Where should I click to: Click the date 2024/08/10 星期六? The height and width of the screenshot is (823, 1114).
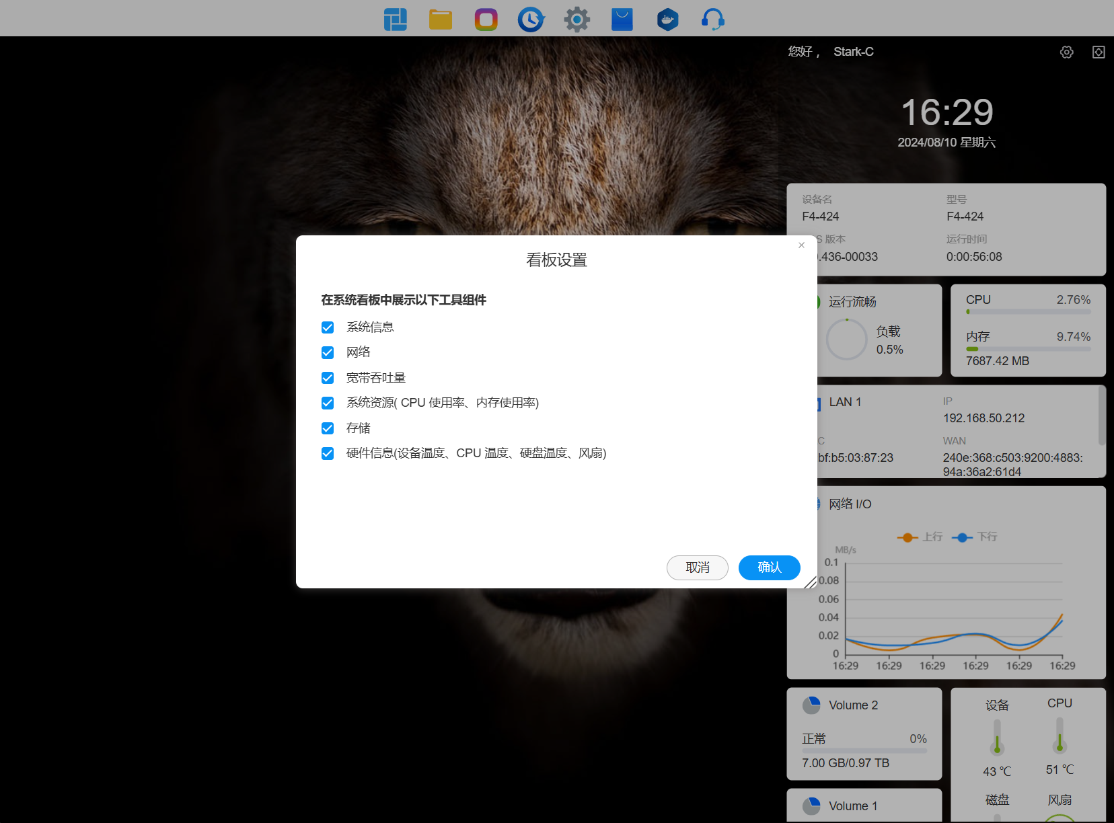[946, 143]
